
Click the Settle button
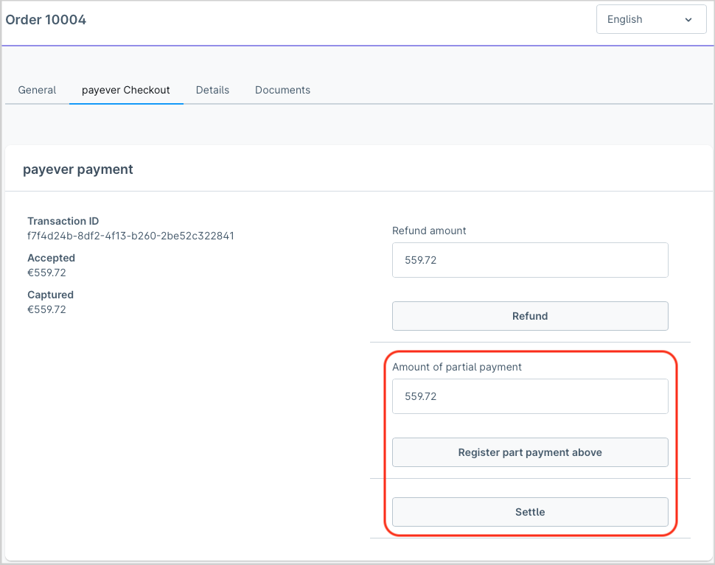530,512
